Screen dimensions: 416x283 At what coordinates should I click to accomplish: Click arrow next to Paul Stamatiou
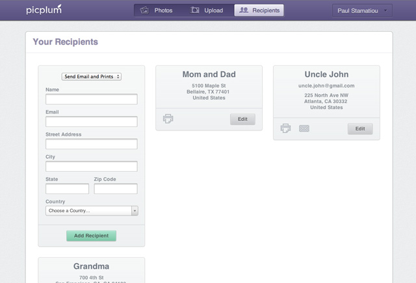(385, 10)
